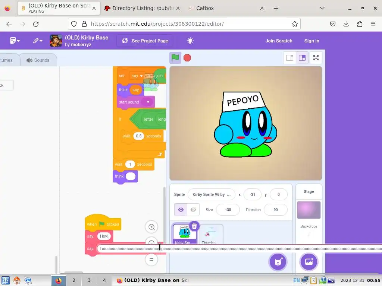Click the workspace vertical scrollbar

tap(165, 215)
